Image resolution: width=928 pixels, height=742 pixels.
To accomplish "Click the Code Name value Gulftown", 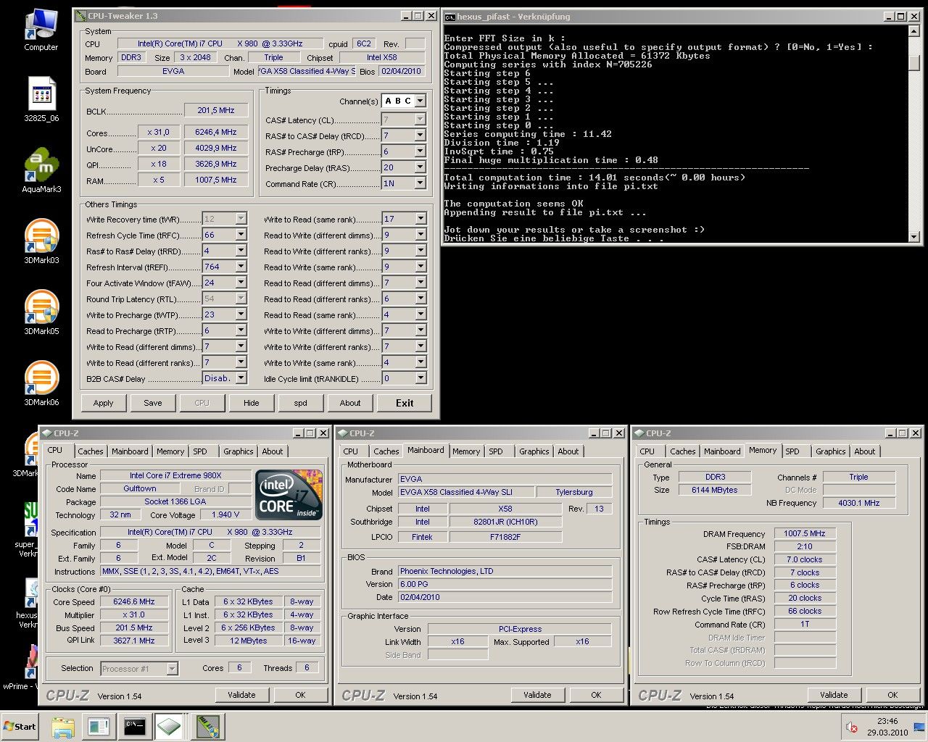I will [x=140, y=488].
